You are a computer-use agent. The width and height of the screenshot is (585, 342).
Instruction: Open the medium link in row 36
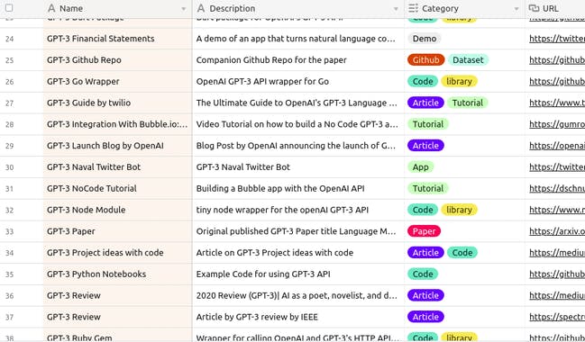[557, 296]
